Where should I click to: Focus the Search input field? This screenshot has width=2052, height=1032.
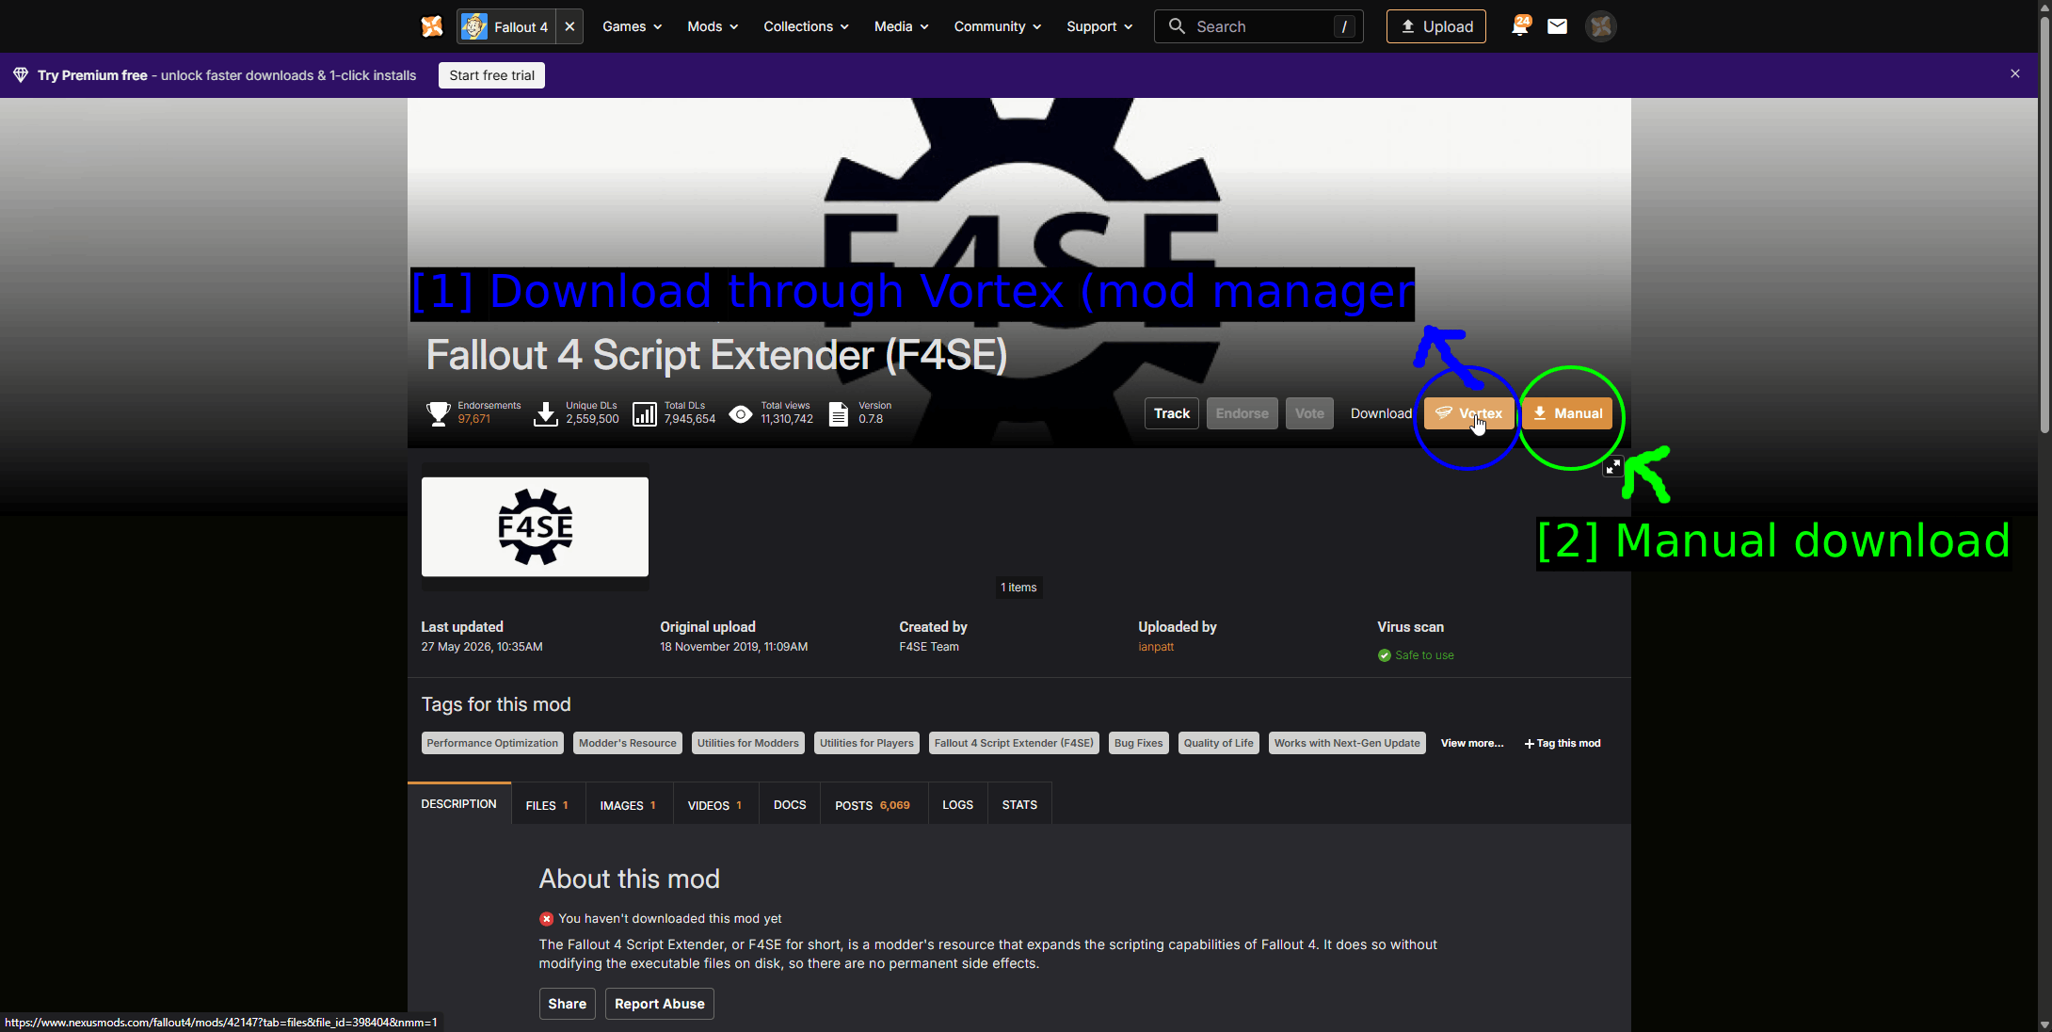click(x=1258, y=26)
